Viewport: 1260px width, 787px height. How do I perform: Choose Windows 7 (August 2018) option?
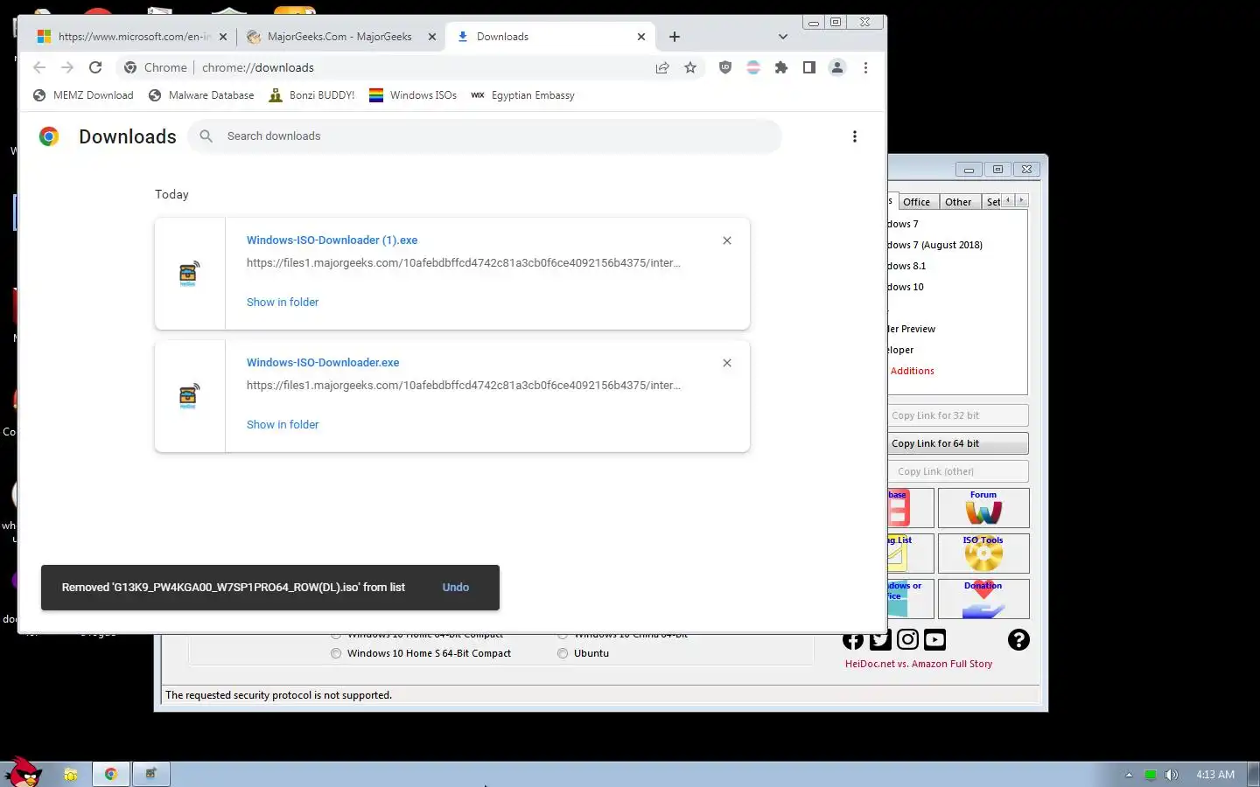pyautogui.click(x=934, y=246)
